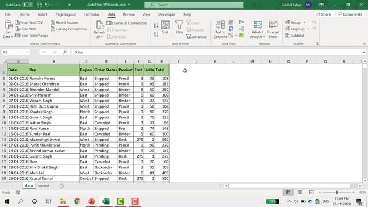This screenshot has width=368, height=207.
Task: Import data From Text/CSV
Action: [29, 22]
